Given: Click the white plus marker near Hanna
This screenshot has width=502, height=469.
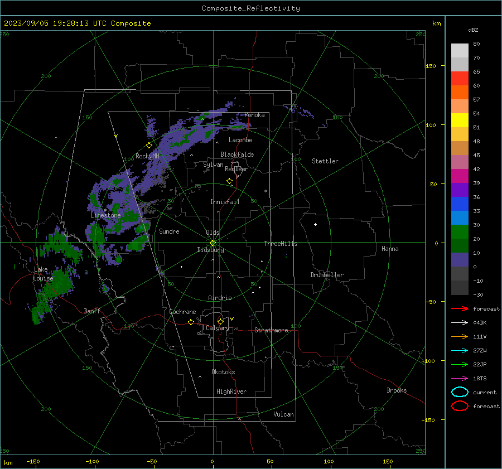Looking at the screenshot, I should click(x=315, y=224).
